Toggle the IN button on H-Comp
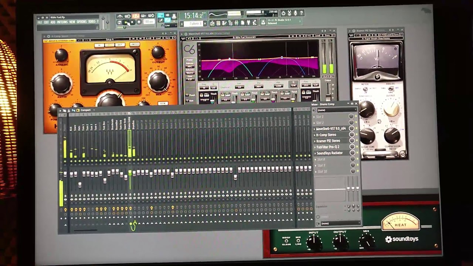Screen dimensions: 473x266 [99, 45]
